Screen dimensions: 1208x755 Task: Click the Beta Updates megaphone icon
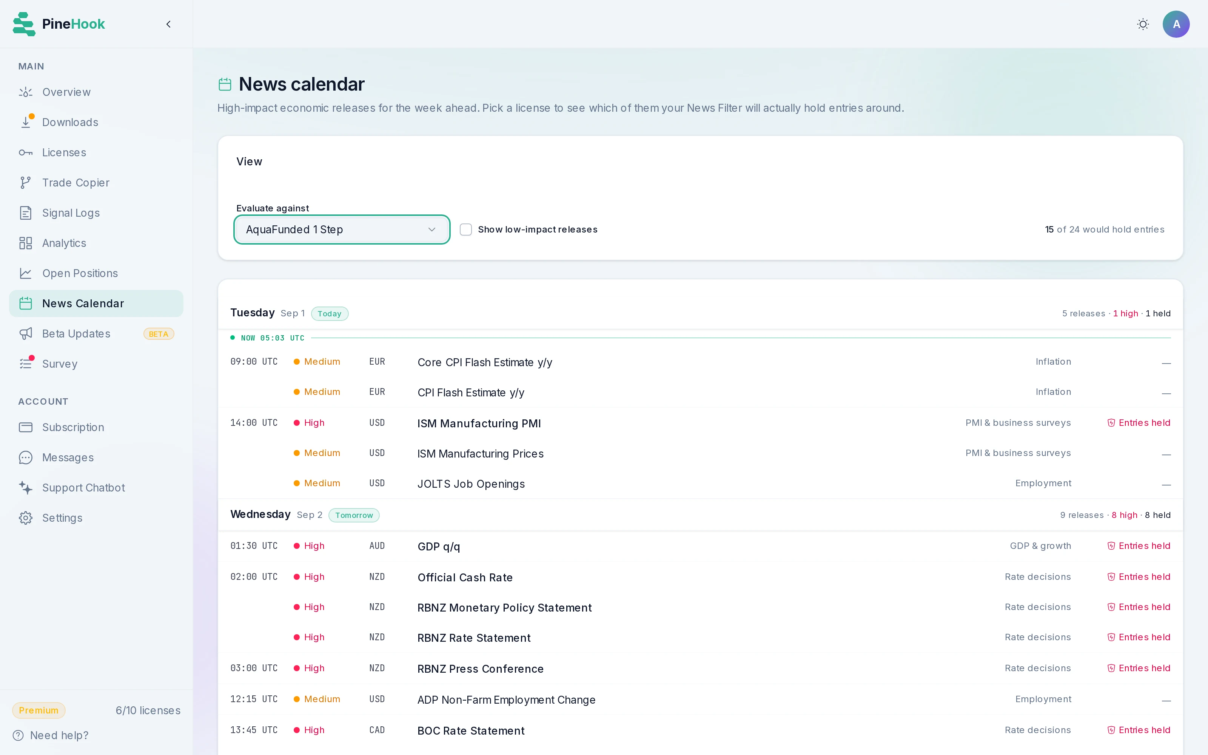coord(25,334)
